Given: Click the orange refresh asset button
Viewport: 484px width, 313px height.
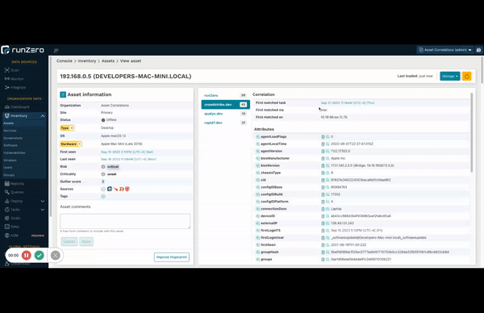Looking at the screenshot, I should point(467,77).
